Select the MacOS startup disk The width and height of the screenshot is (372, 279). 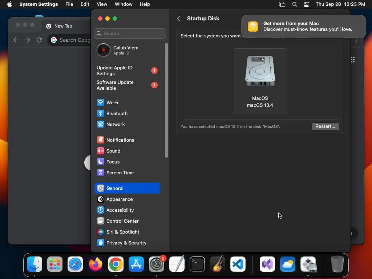coord(260,81)
